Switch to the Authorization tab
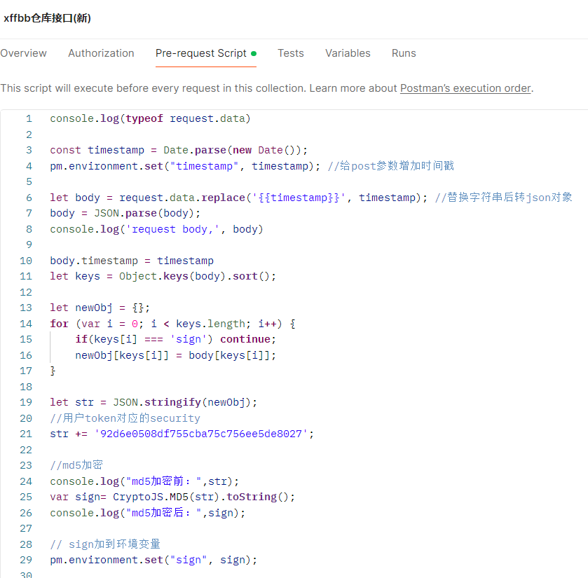The width and height of the screenshot is (588, 578). pyautogui.click(x=101, y=53)
